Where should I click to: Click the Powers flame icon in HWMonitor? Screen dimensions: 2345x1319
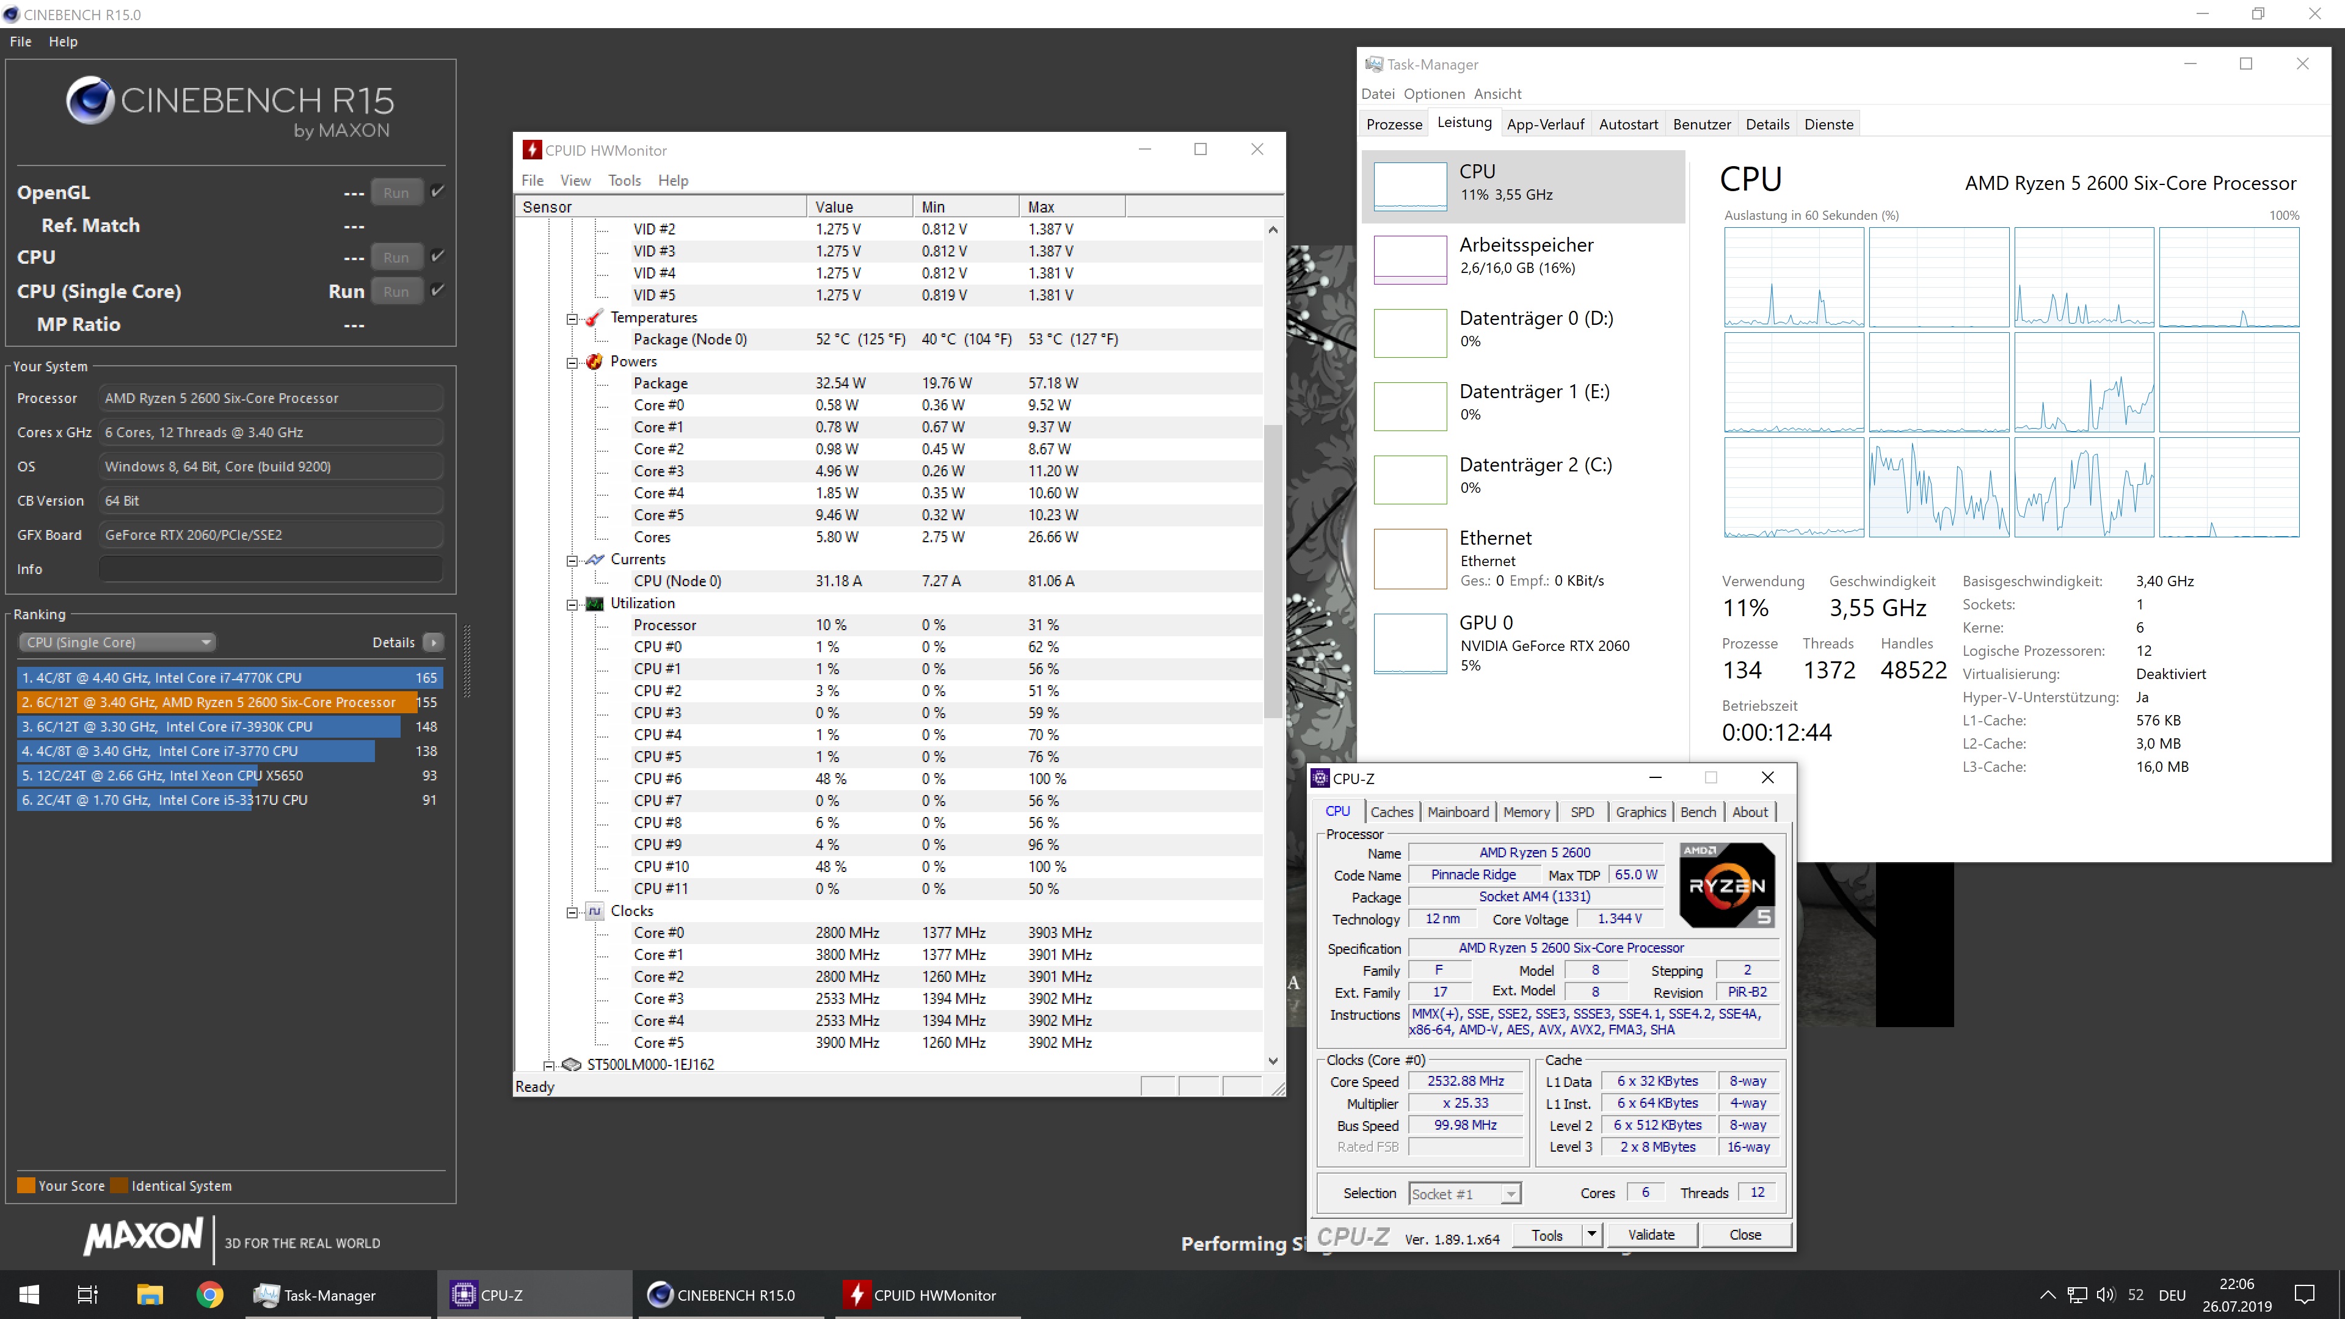click(594, 362)
